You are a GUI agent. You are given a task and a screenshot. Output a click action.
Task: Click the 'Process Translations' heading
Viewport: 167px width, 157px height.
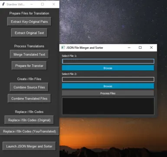click(x=29, y=46)
